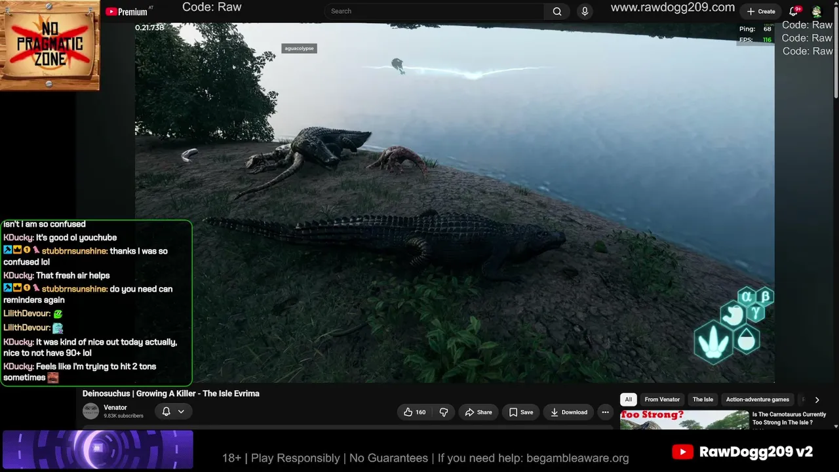Image resolution: width=839 pixels, height=472 pixels.
Task: Click the No Pragmatic Zone sign logo
Action: [50, 45]
